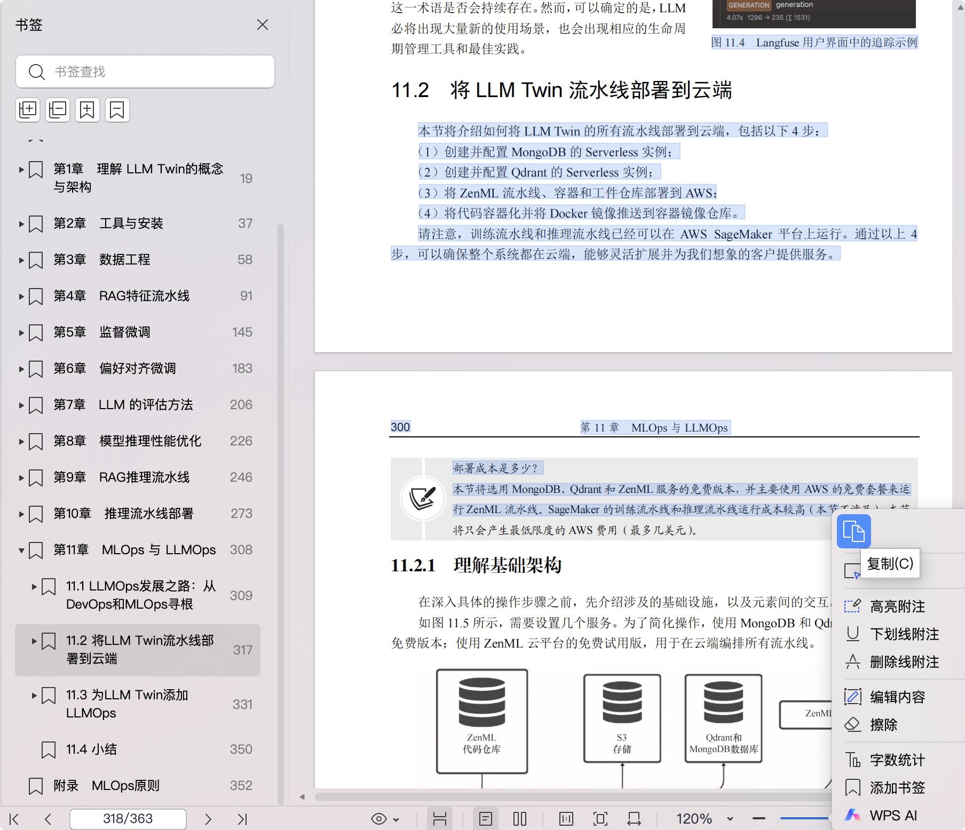Screen dimensions: 965x830
Task: Click ZenML 代码仓库 diagram box
Action: 482,721
